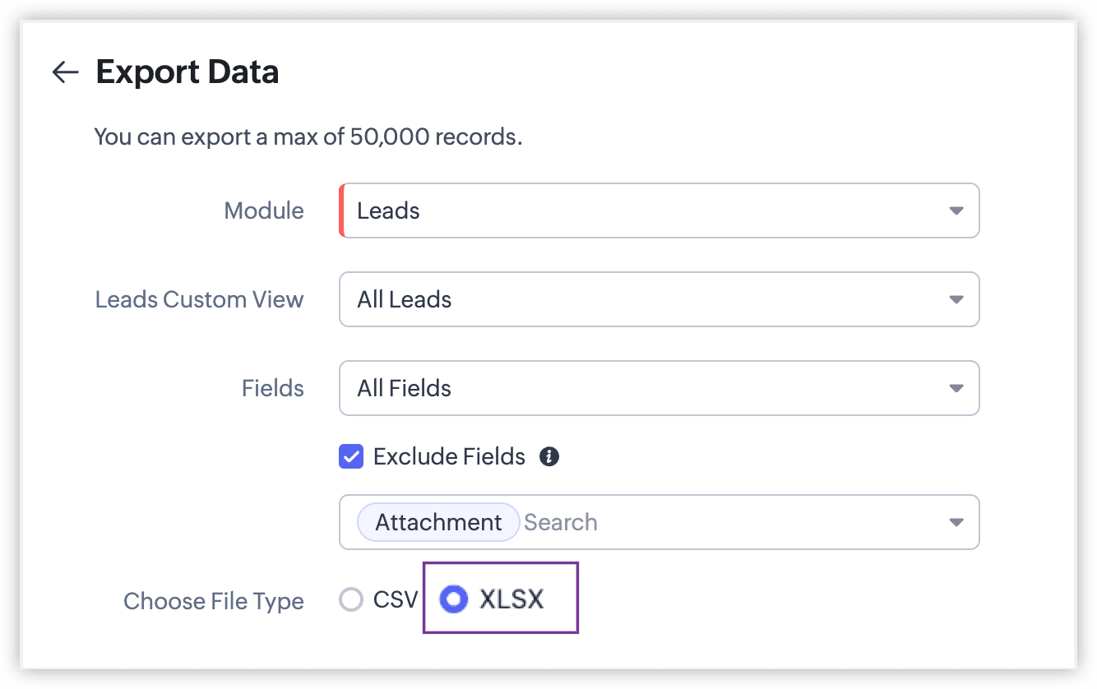Click the 50,000 records limit note

tap(308, 136)
